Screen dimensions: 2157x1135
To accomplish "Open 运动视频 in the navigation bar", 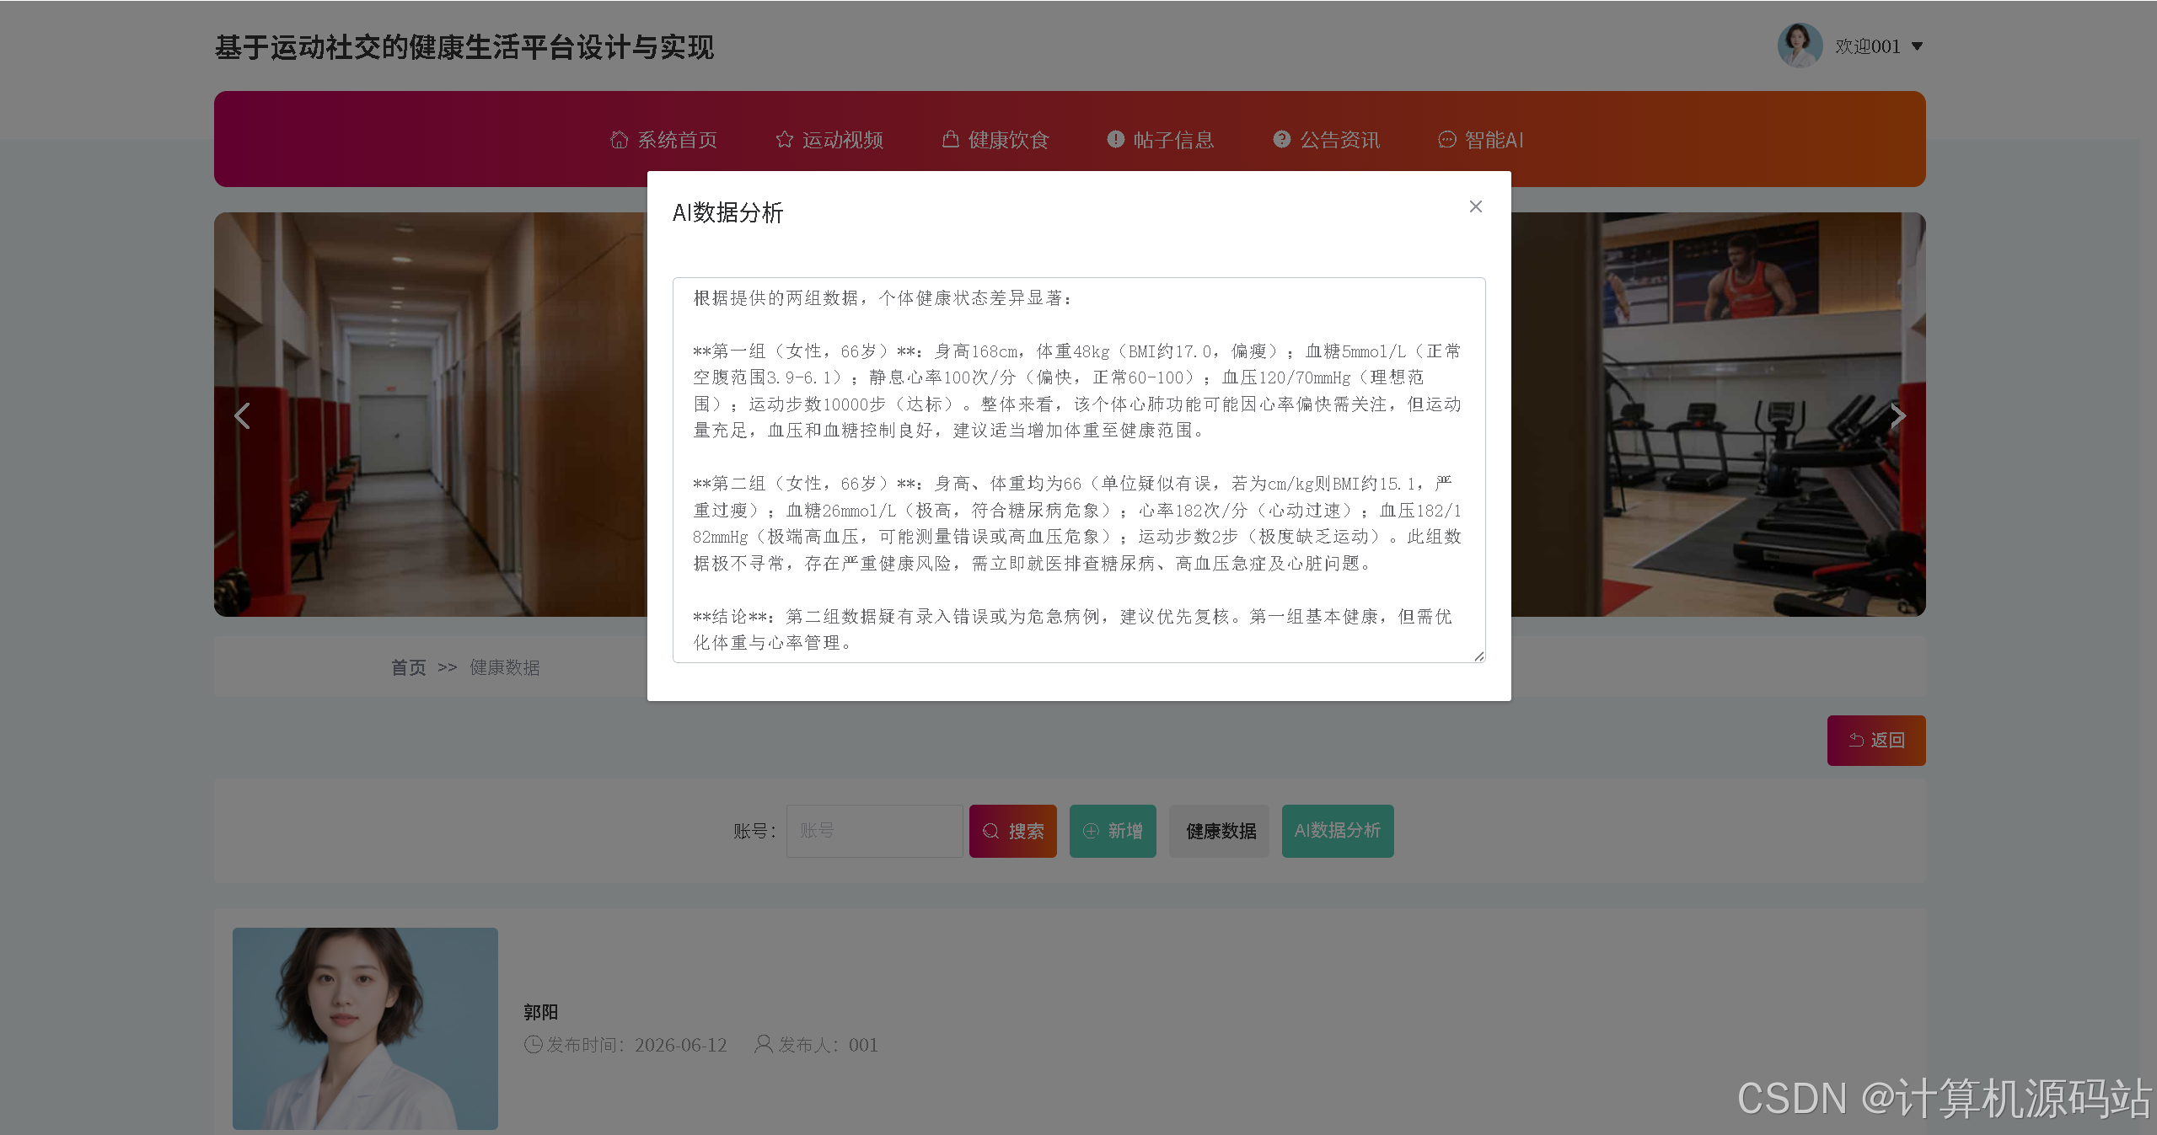I will [829, 140].
